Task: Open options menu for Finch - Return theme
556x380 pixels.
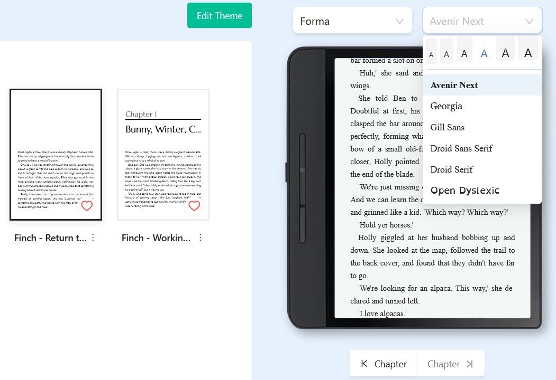Action: tap(93, 237)
